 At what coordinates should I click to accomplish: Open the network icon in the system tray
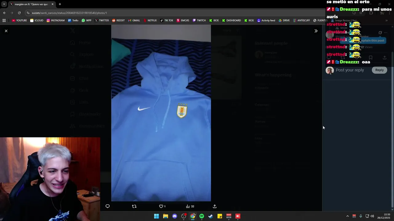367,216
